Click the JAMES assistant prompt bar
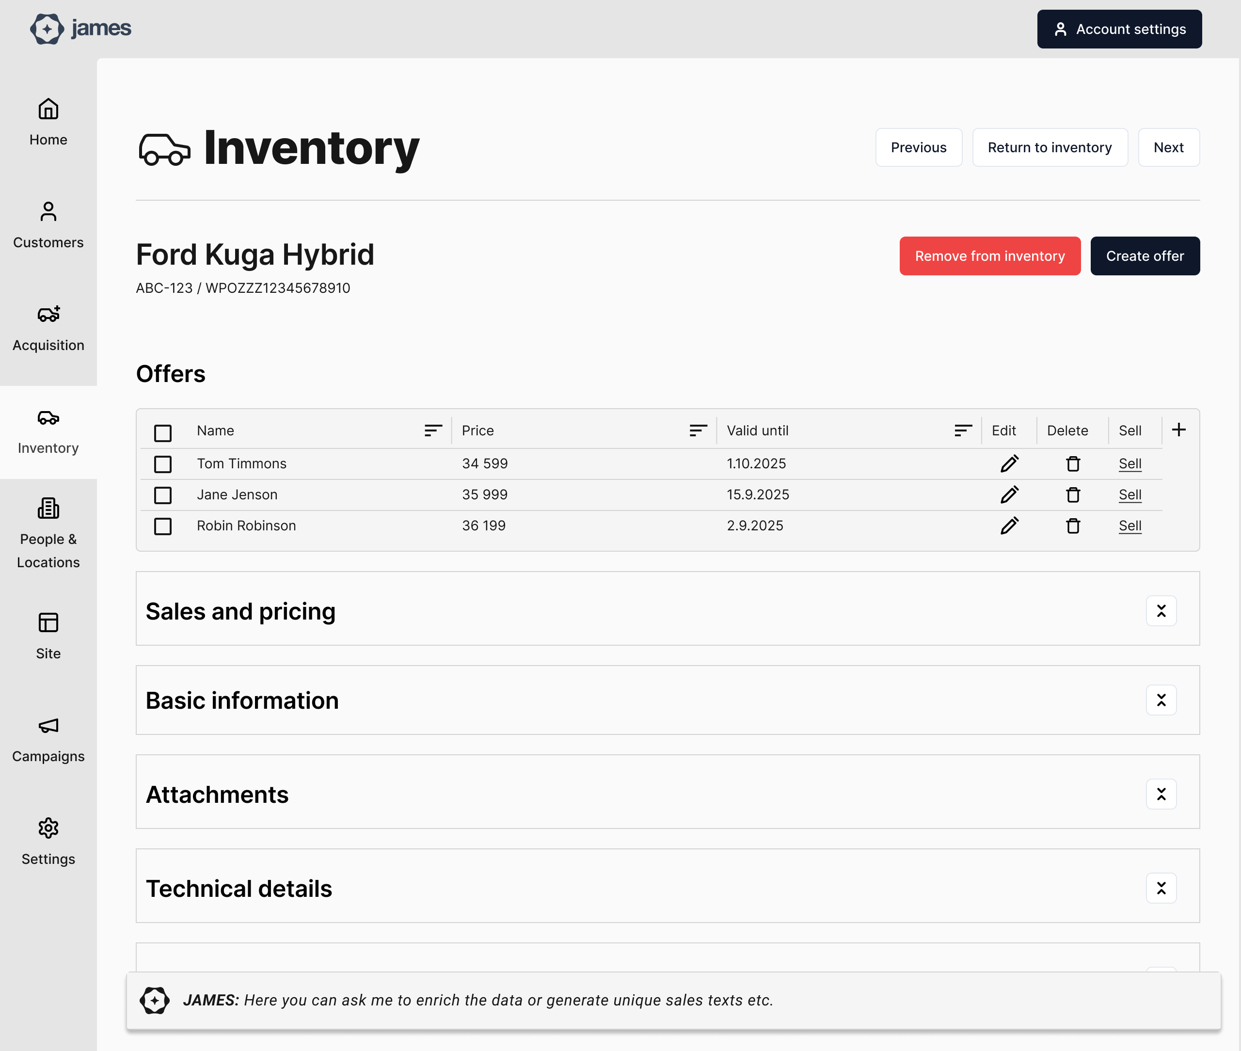Viewport: 1241px width, 1051px height. tap(673, 1001)
